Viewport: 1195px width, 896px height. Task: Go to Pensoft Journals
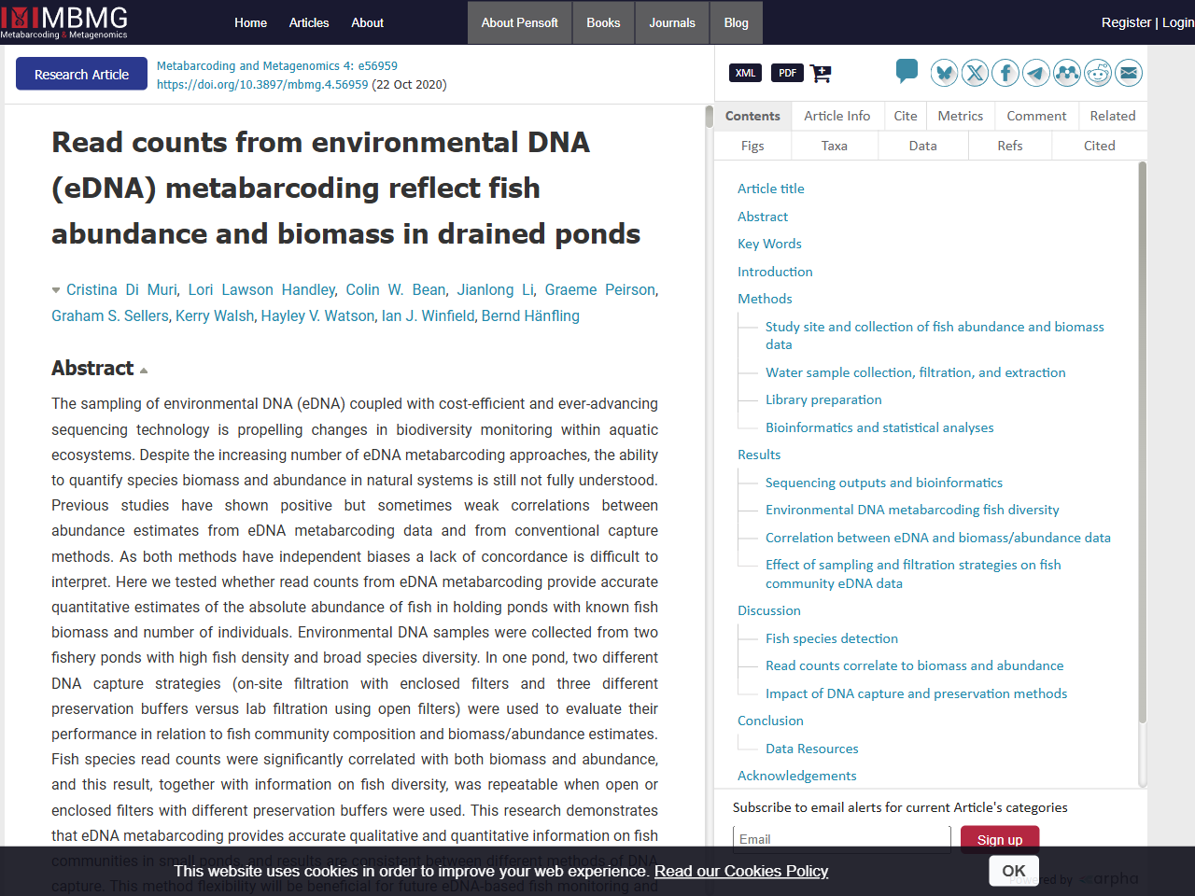(672, 22)
